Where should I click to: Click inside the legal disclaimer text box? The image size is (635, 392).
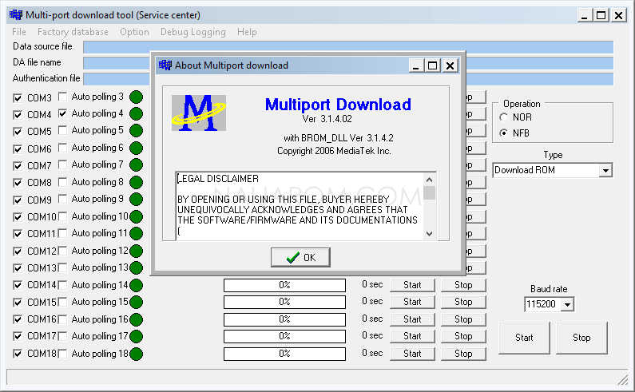[300, 207]
